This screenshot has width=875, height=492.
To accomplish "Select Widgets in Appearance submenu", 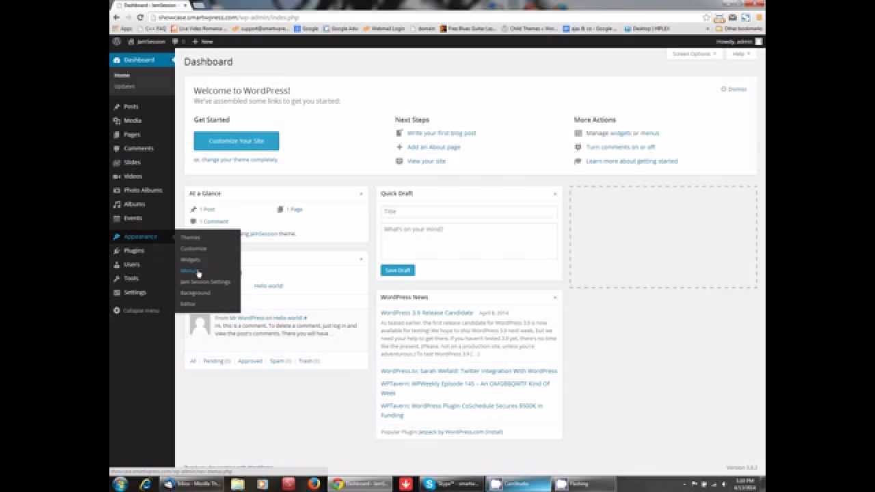I will pos(190,260).
